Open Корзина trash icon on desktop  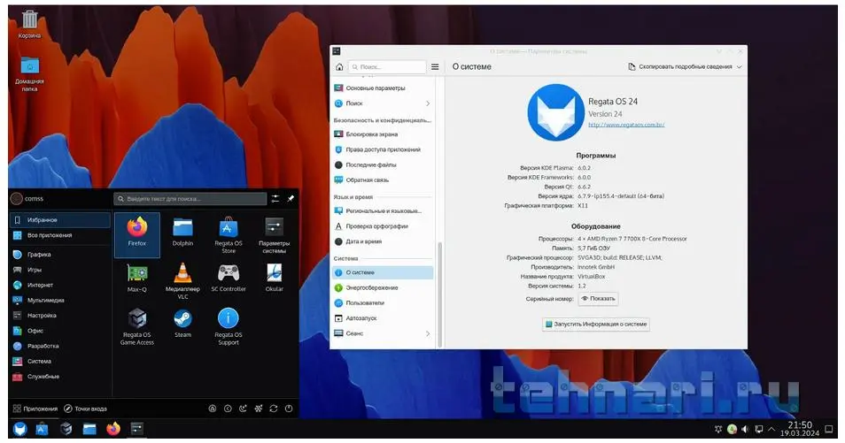pos(29,24)
